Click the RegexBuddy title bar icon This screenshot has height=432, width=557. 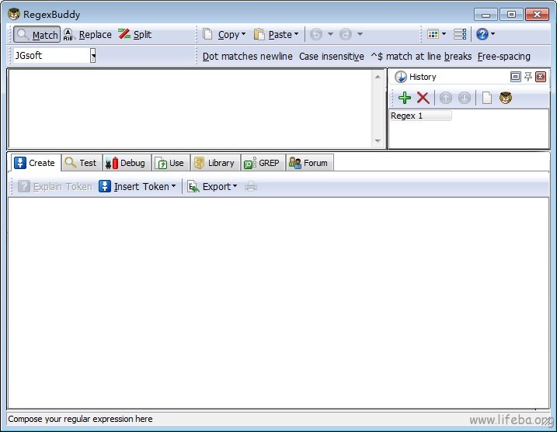pos(14,14)
